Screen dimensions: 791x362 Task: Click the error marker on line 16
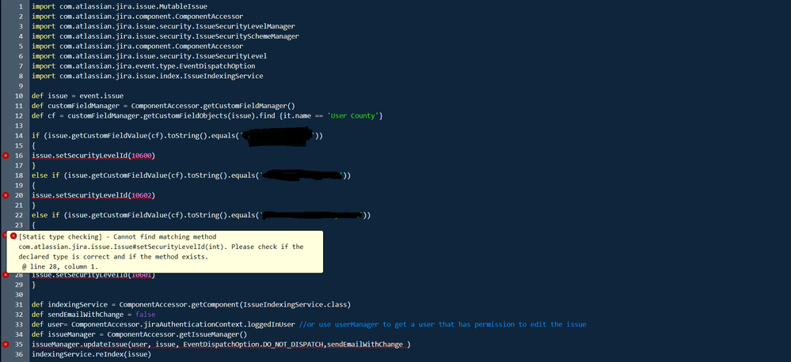click(x=6, y=156)
